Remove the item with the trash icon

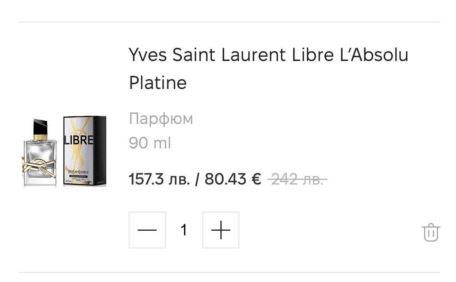[x=431, y=233]
